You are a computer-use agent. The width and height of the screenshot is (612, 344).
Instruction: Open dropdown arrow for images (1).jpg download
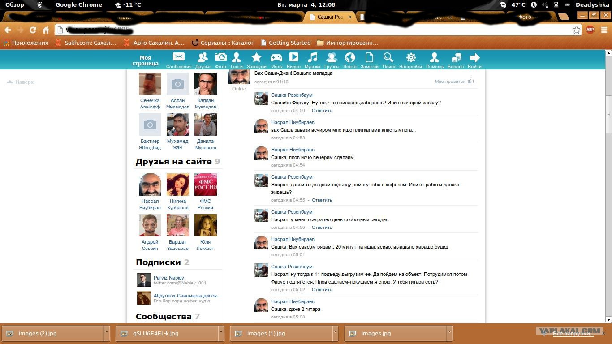point(335,333)
